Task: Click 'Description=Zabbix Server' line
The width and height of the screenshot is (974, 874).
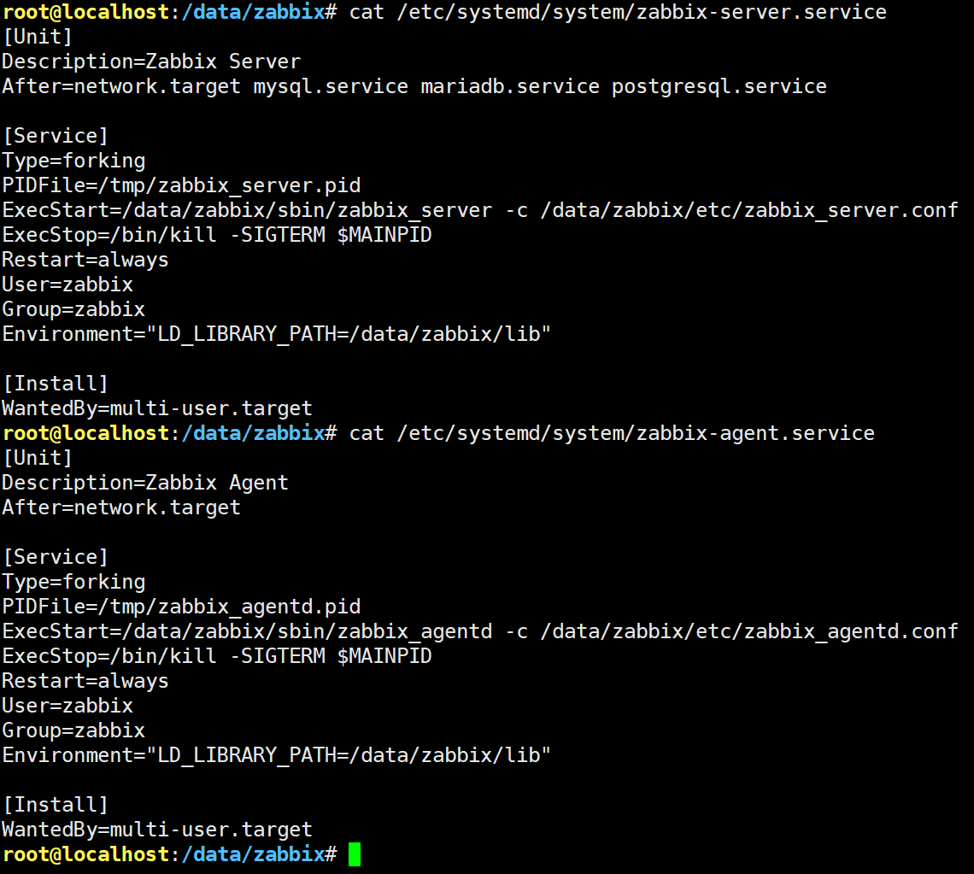Action: coord(151,62)
